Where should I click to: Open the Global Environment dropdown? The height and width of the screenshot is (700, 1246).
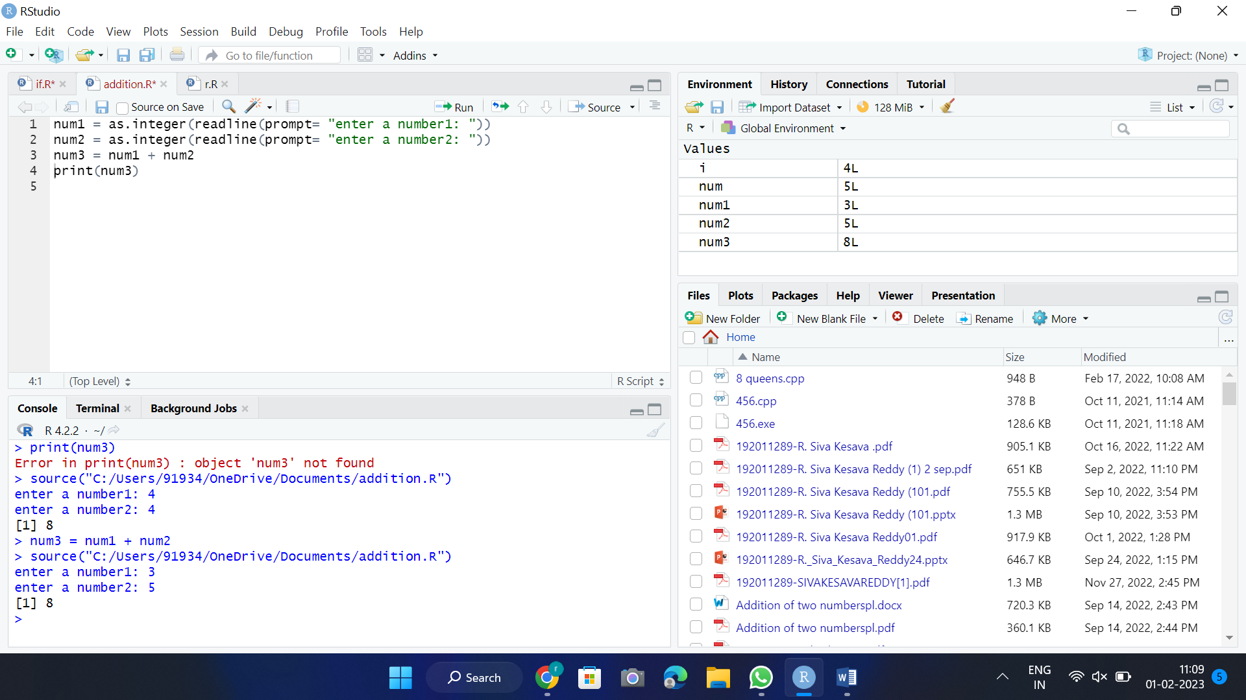(783, 128)
